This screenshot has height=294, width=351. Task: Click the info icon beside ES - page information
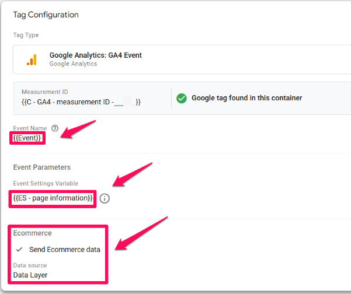point(105,198)
